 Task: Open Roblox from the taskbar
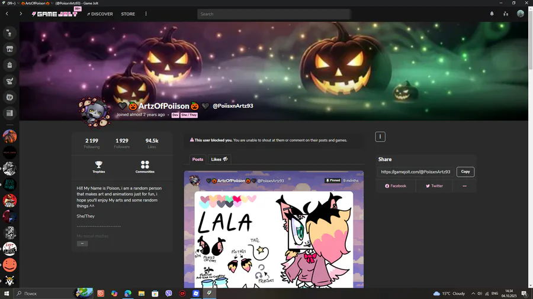coord(196,293)
